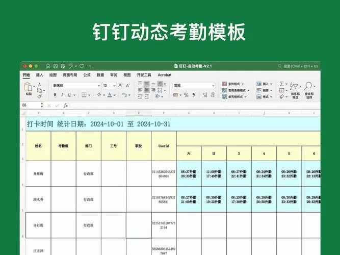Click the formula bar input area
340x255 pixels.
(195, 106)
